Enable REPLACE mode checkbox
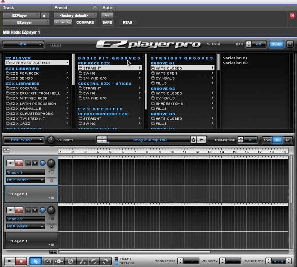The image size is (297, 267). tap(116, 263)
